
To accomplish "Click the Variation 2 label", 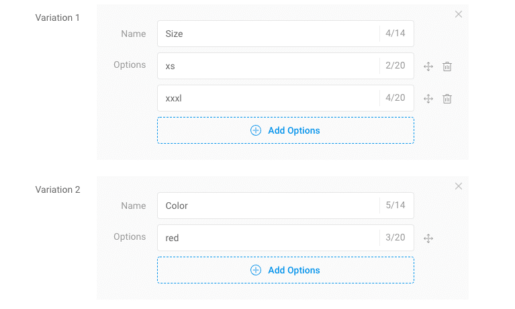I will pos(58,189).
